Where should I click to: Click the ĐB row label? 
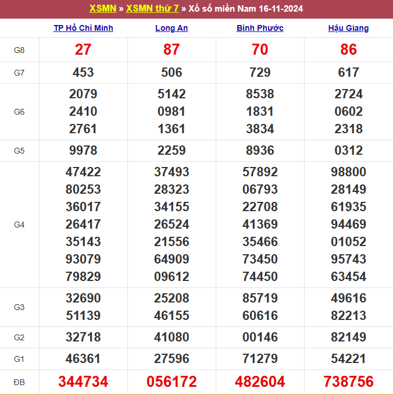(19, 382)
